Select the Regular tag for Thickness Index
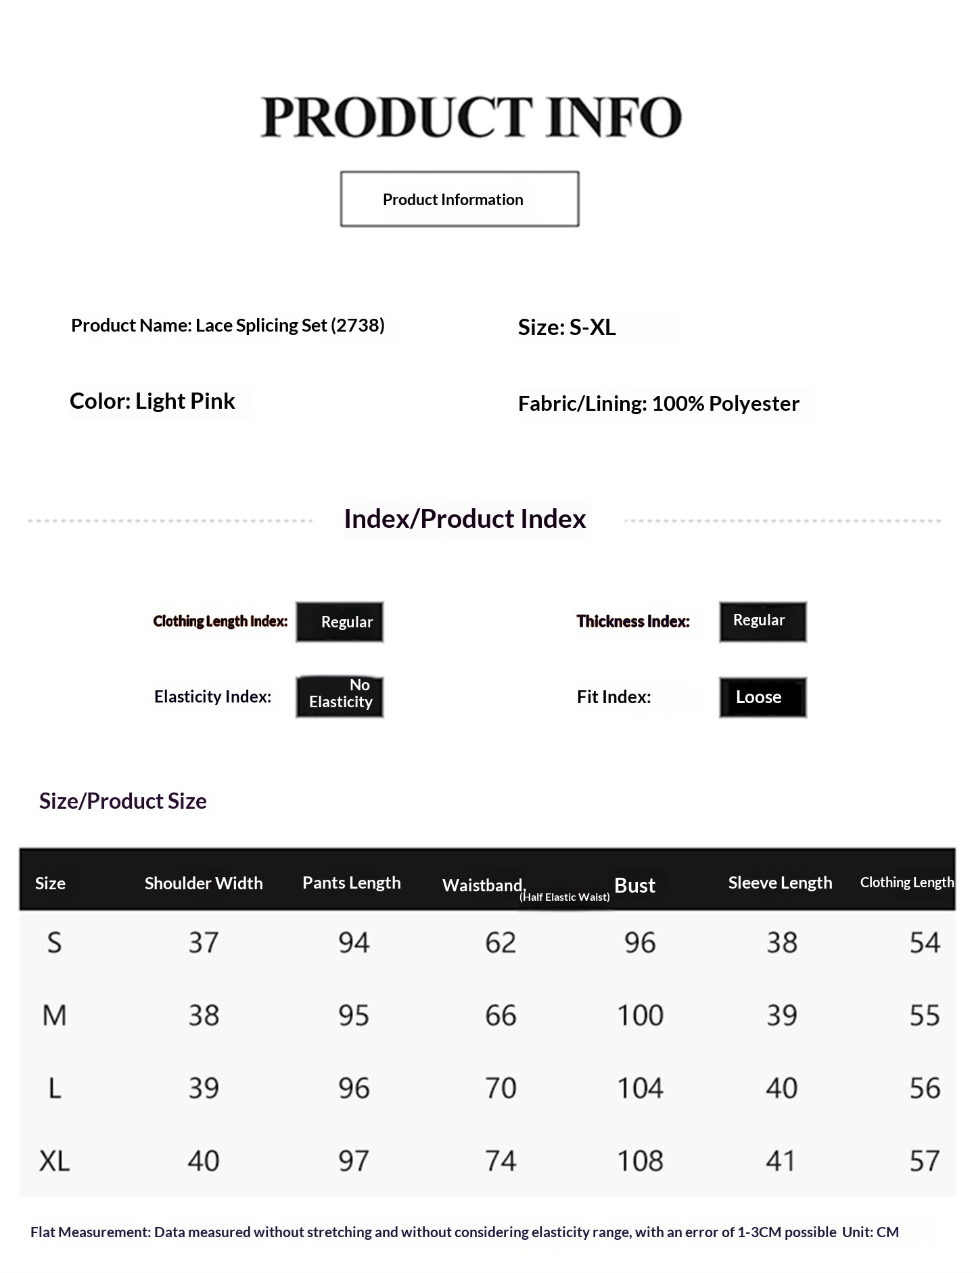 coord(763,621)
